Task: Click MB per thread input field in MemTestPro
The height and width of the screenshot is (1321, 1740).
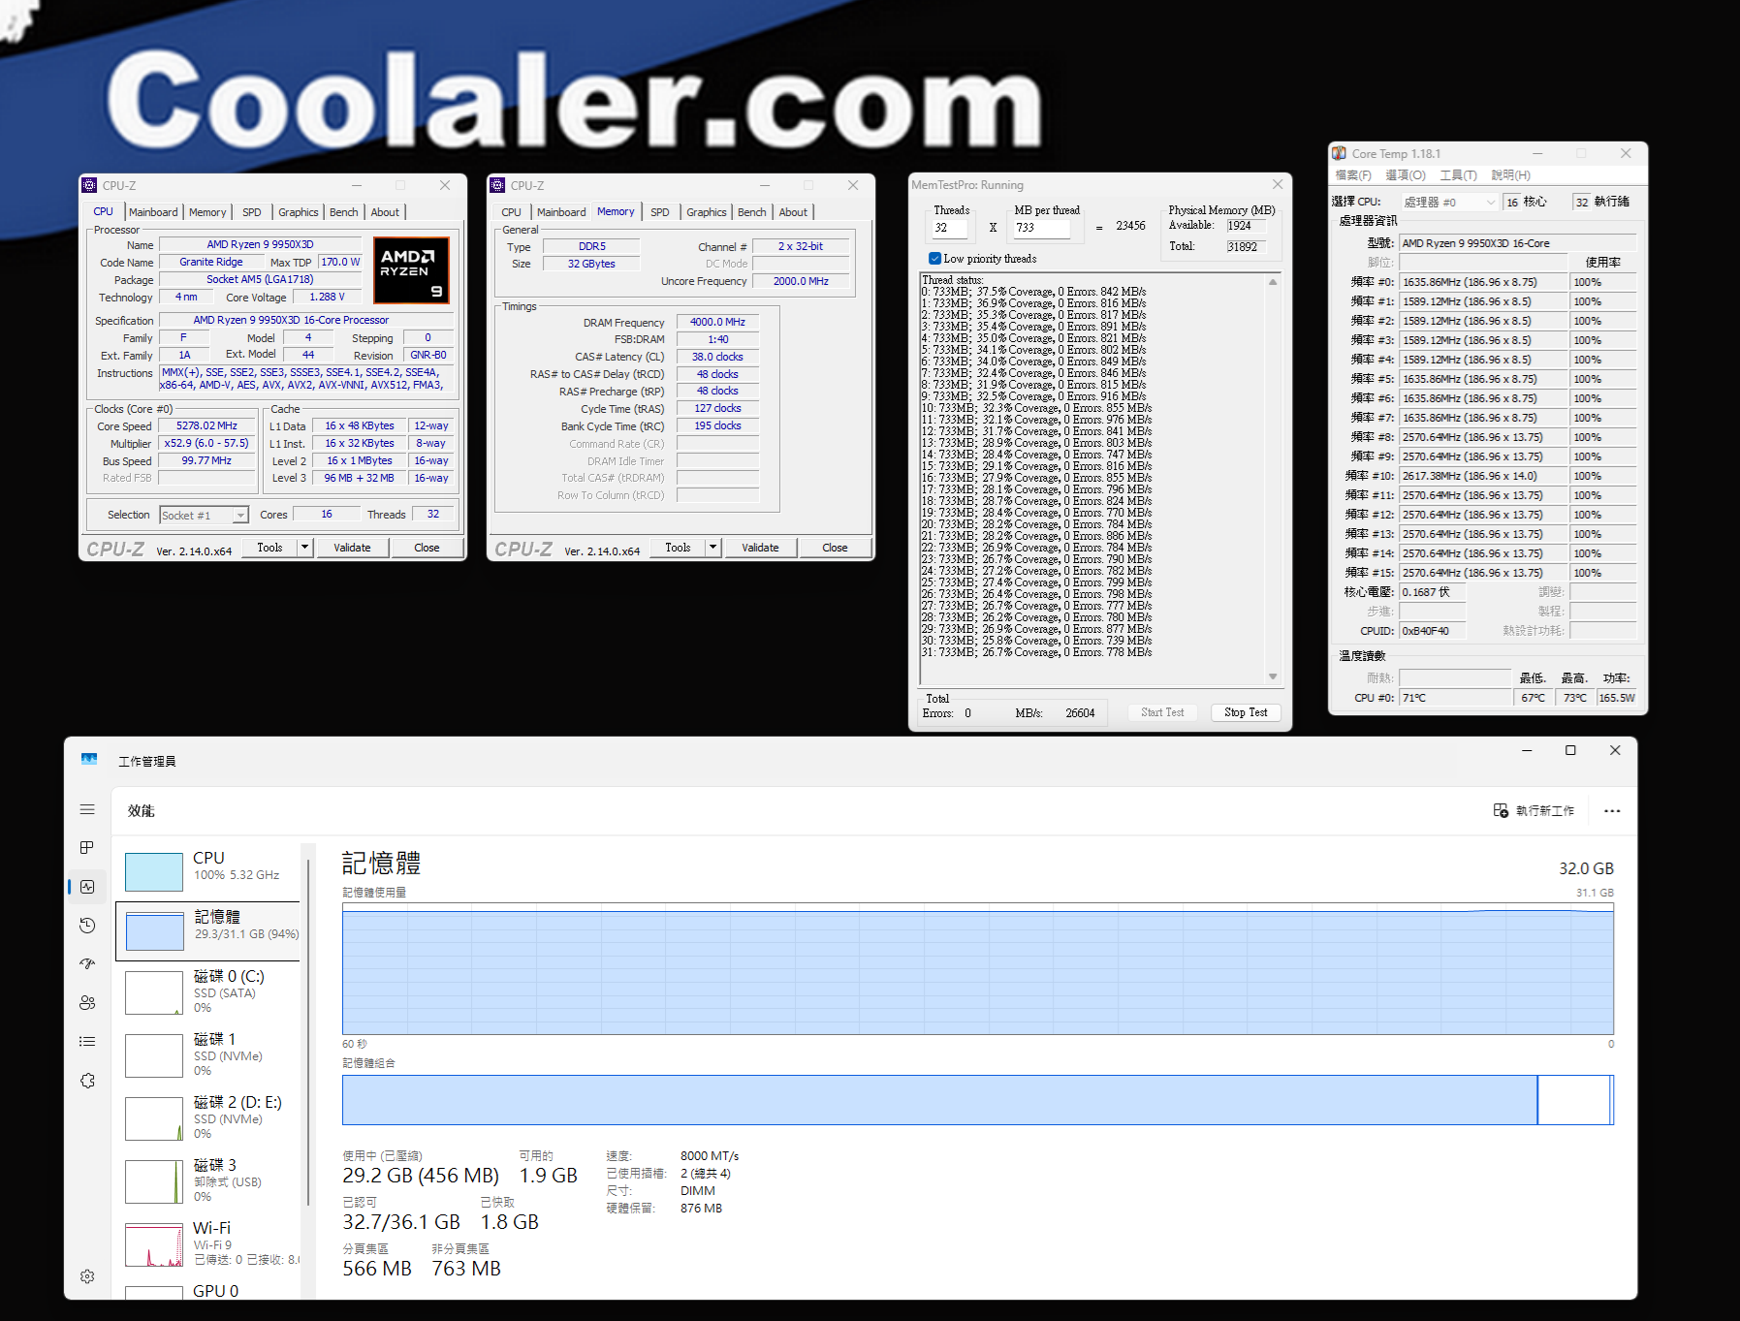Action: tap(1042, 228)
